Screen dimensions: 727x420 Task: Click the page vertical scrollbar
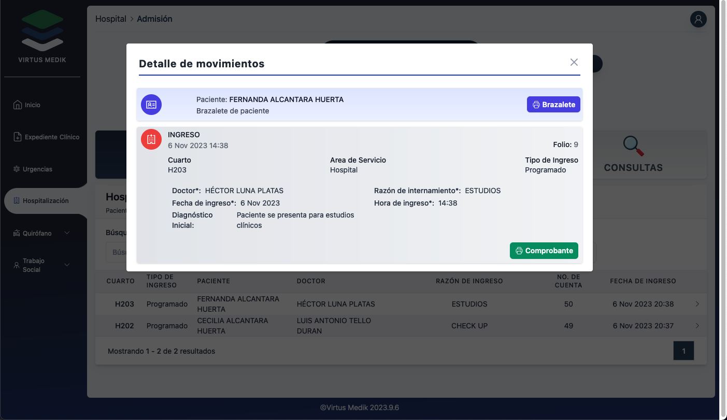point(723,207)
